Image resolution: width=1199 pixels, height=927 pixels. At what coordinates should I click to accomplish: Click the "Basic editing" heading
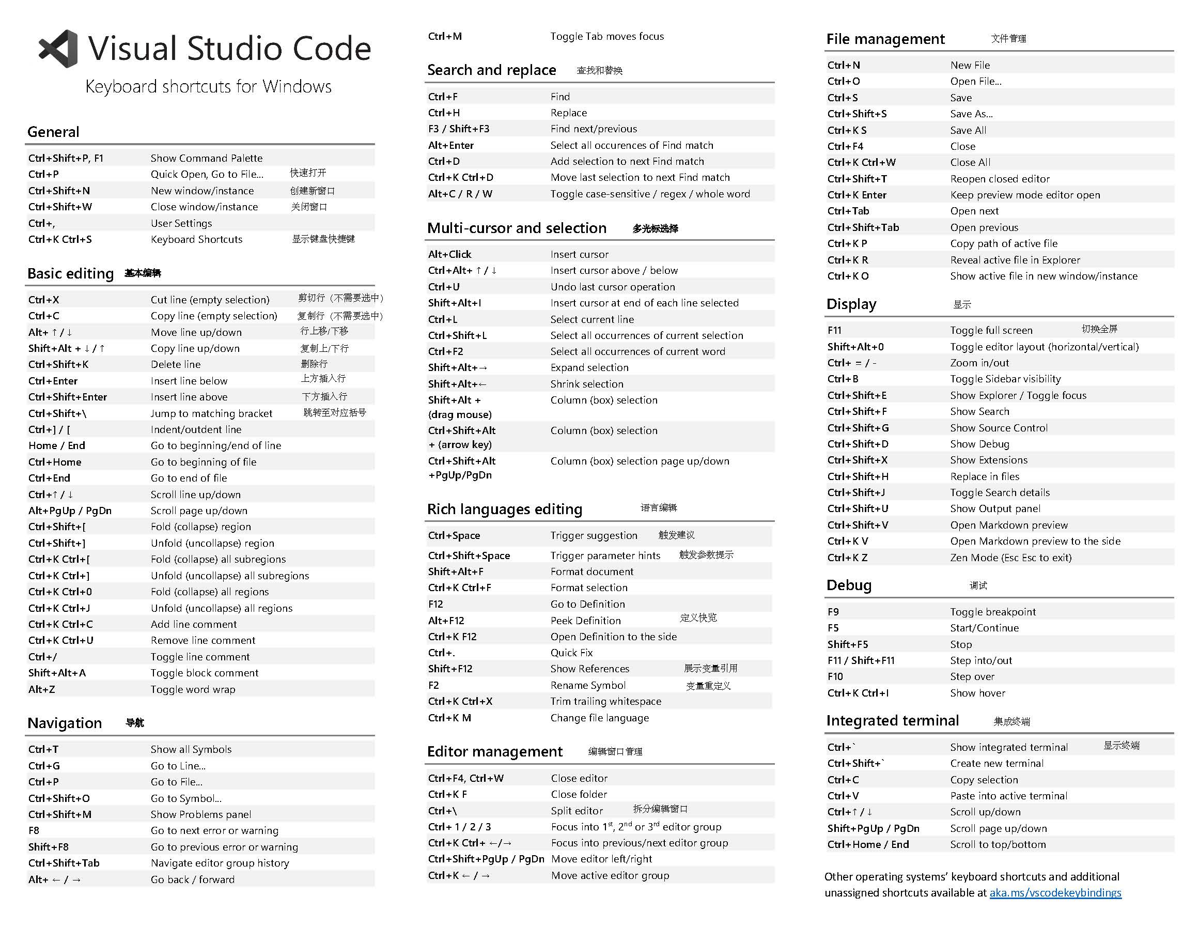point(70,273)
